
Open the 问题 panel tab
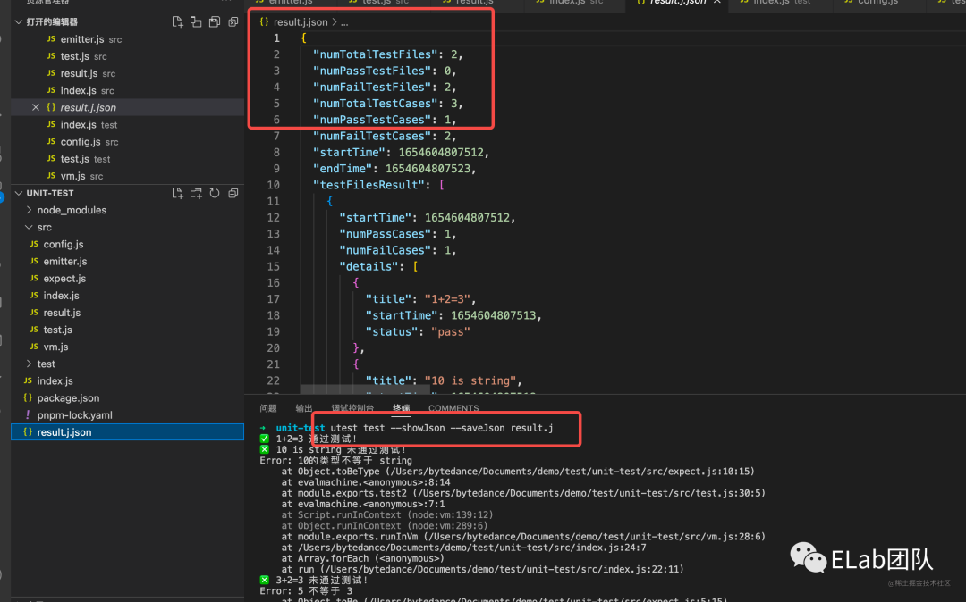tap(268, 408)
